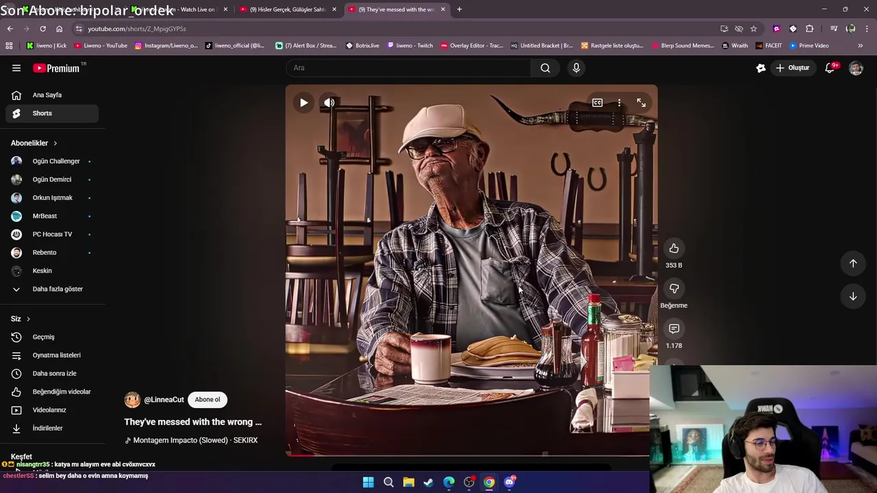The width and height of the screenshot is (877, 493).
Task: Open PC Hocası TV channel
Action: (x=52, y=234)
